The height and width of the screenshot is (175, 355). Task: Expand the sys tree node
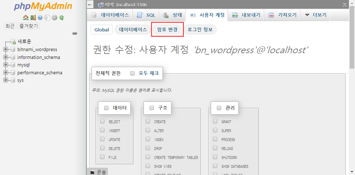tap(5, 80)
